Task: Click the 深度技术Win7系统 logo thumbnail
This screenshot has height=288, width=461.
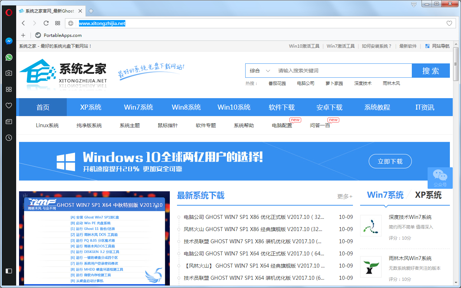Action: (x=371, y=225)
